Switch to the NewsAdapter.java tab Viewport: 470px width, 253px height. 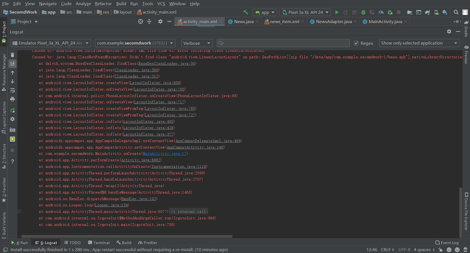tap(334, 22)
